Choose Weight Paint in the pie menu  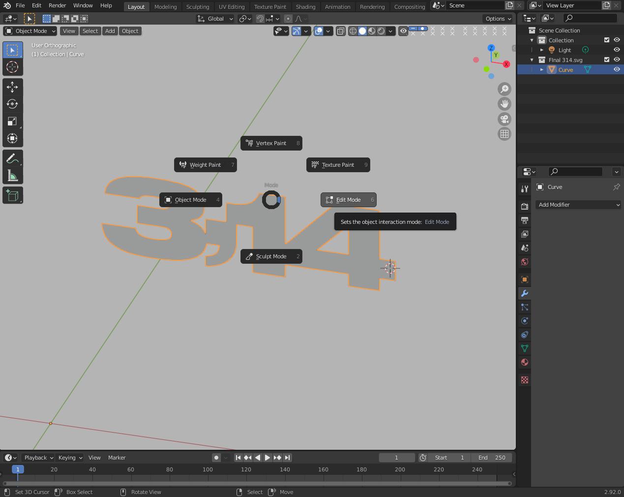click(x=206, y=165)
